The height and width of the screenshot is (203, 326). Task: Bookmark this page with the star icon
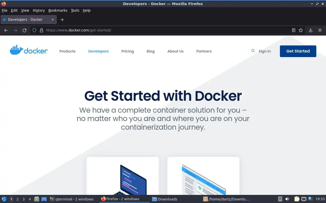(301, 30)
